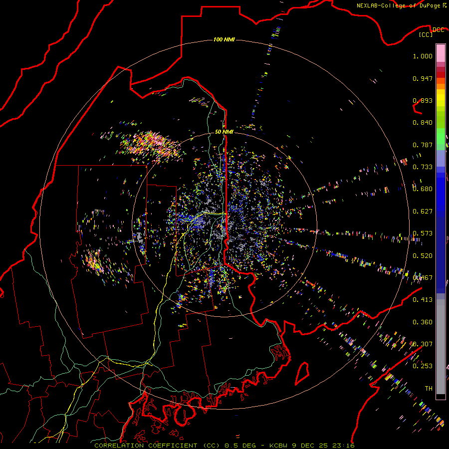The width and height of the screenshot is (449, 449).
Task: Select the 1.000 value on the color scale
Action: pos(423,56)
